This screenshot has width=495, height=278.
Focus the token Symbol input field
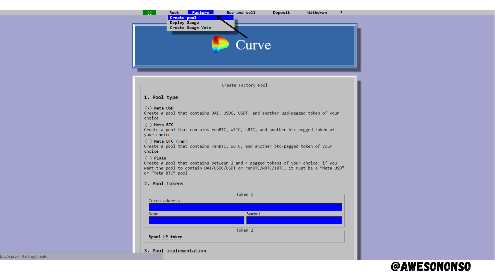tap(294, 220)
